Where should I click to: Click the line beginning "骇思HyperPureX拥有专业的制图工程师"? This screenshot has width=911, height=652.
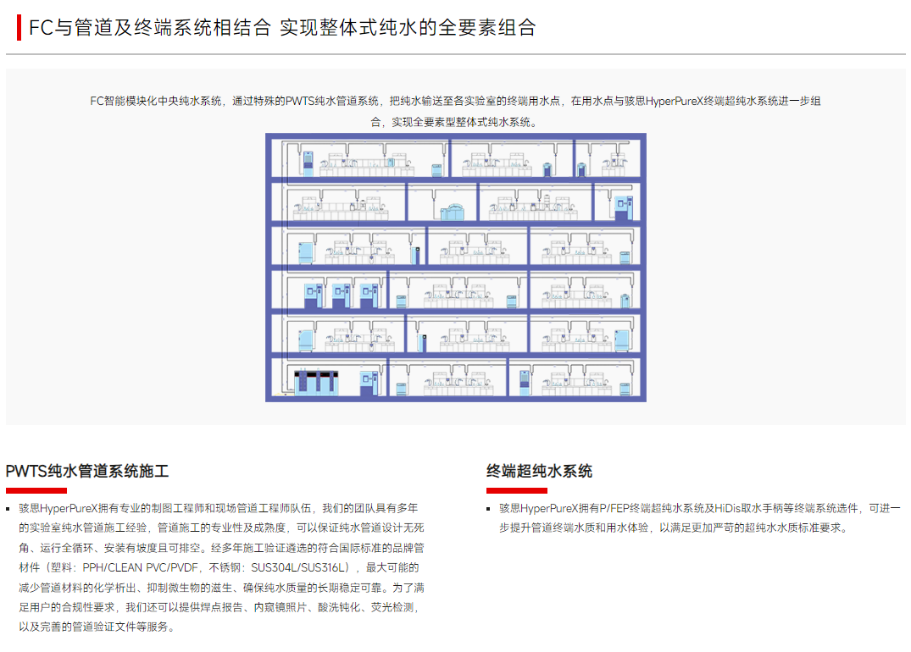tap(219, 508)
